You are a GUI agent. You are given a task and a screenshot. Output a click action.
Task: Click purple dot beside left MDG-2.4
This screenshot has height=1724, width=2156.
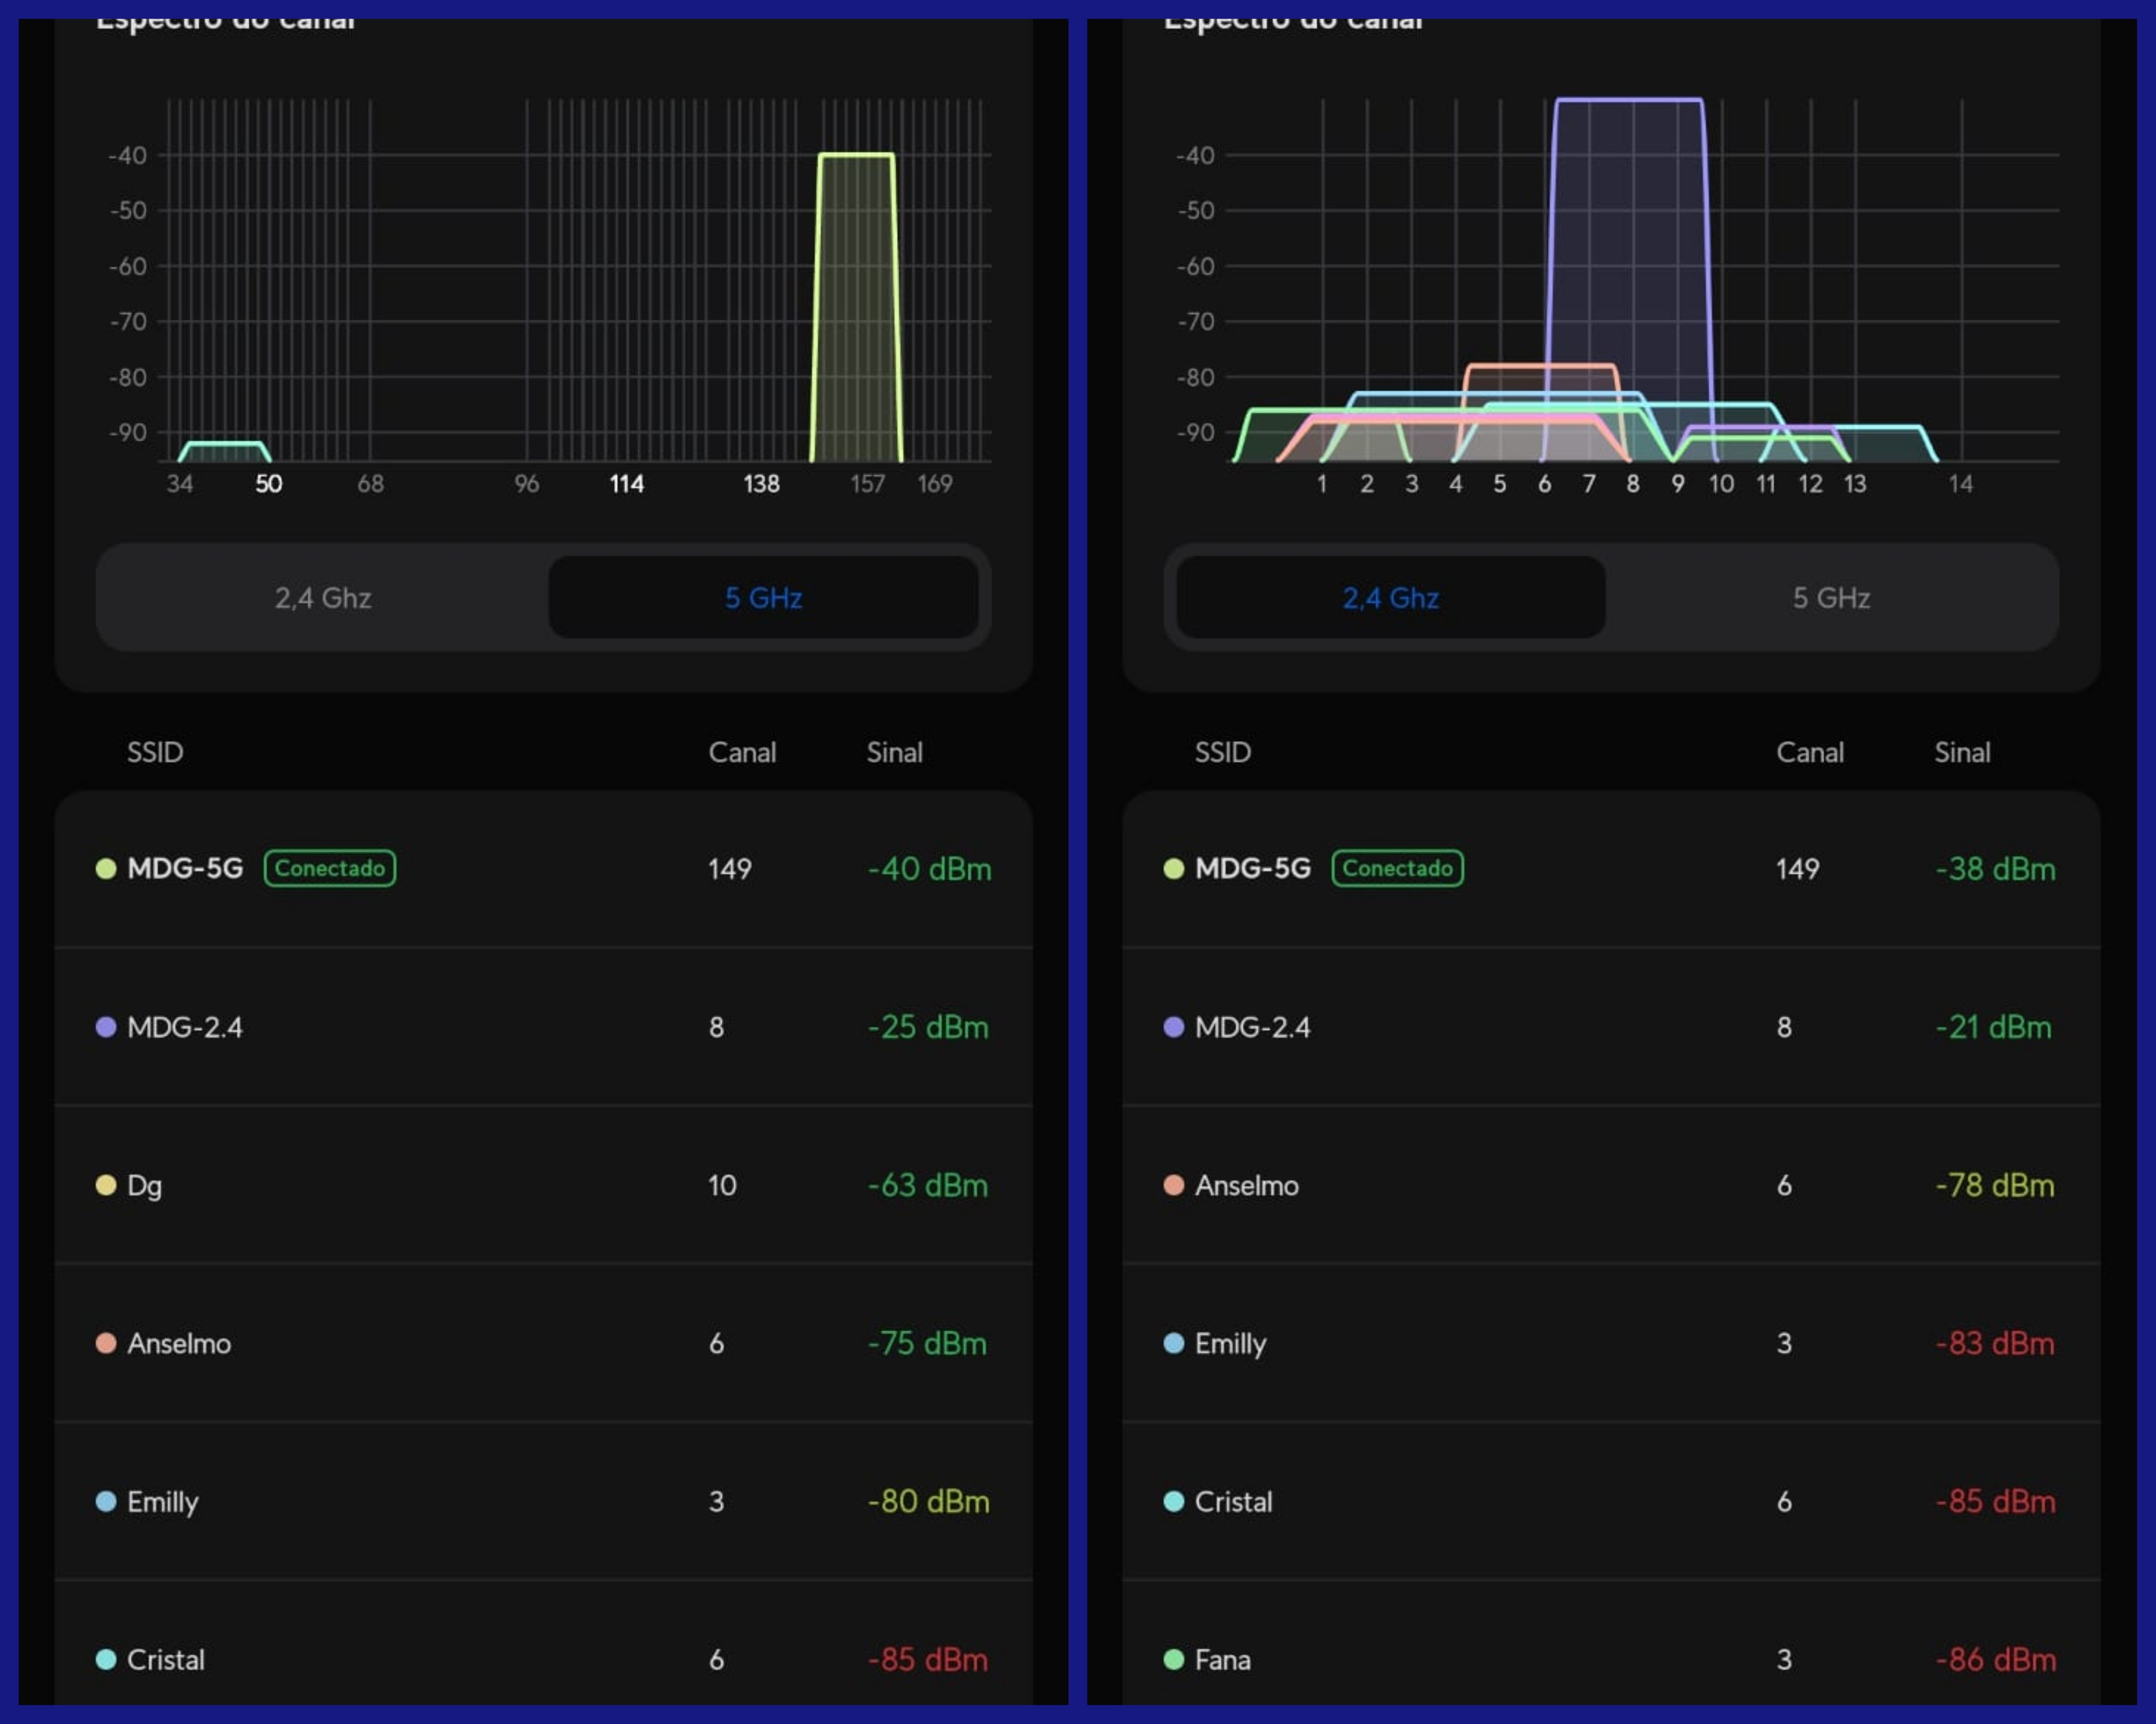[106, 1027]
